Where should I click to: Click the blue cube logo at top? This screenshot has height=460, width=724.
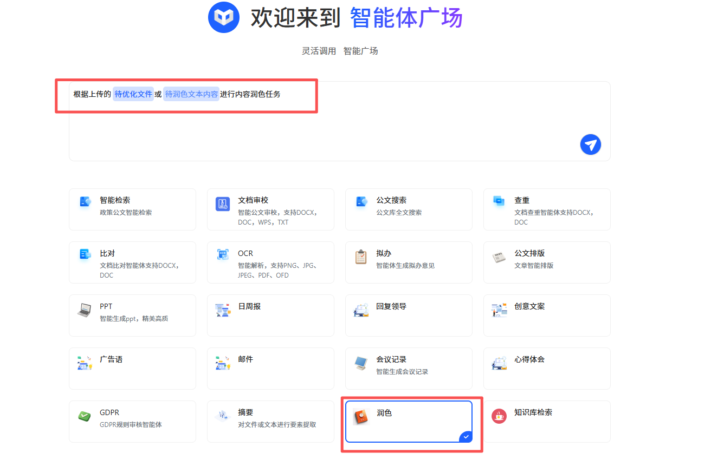click(224, 17)
